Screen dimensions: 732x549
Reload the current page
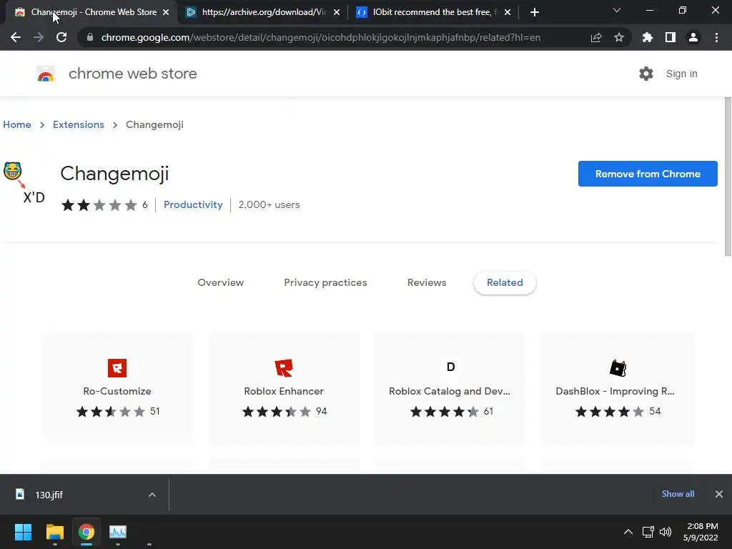(61, 37)
